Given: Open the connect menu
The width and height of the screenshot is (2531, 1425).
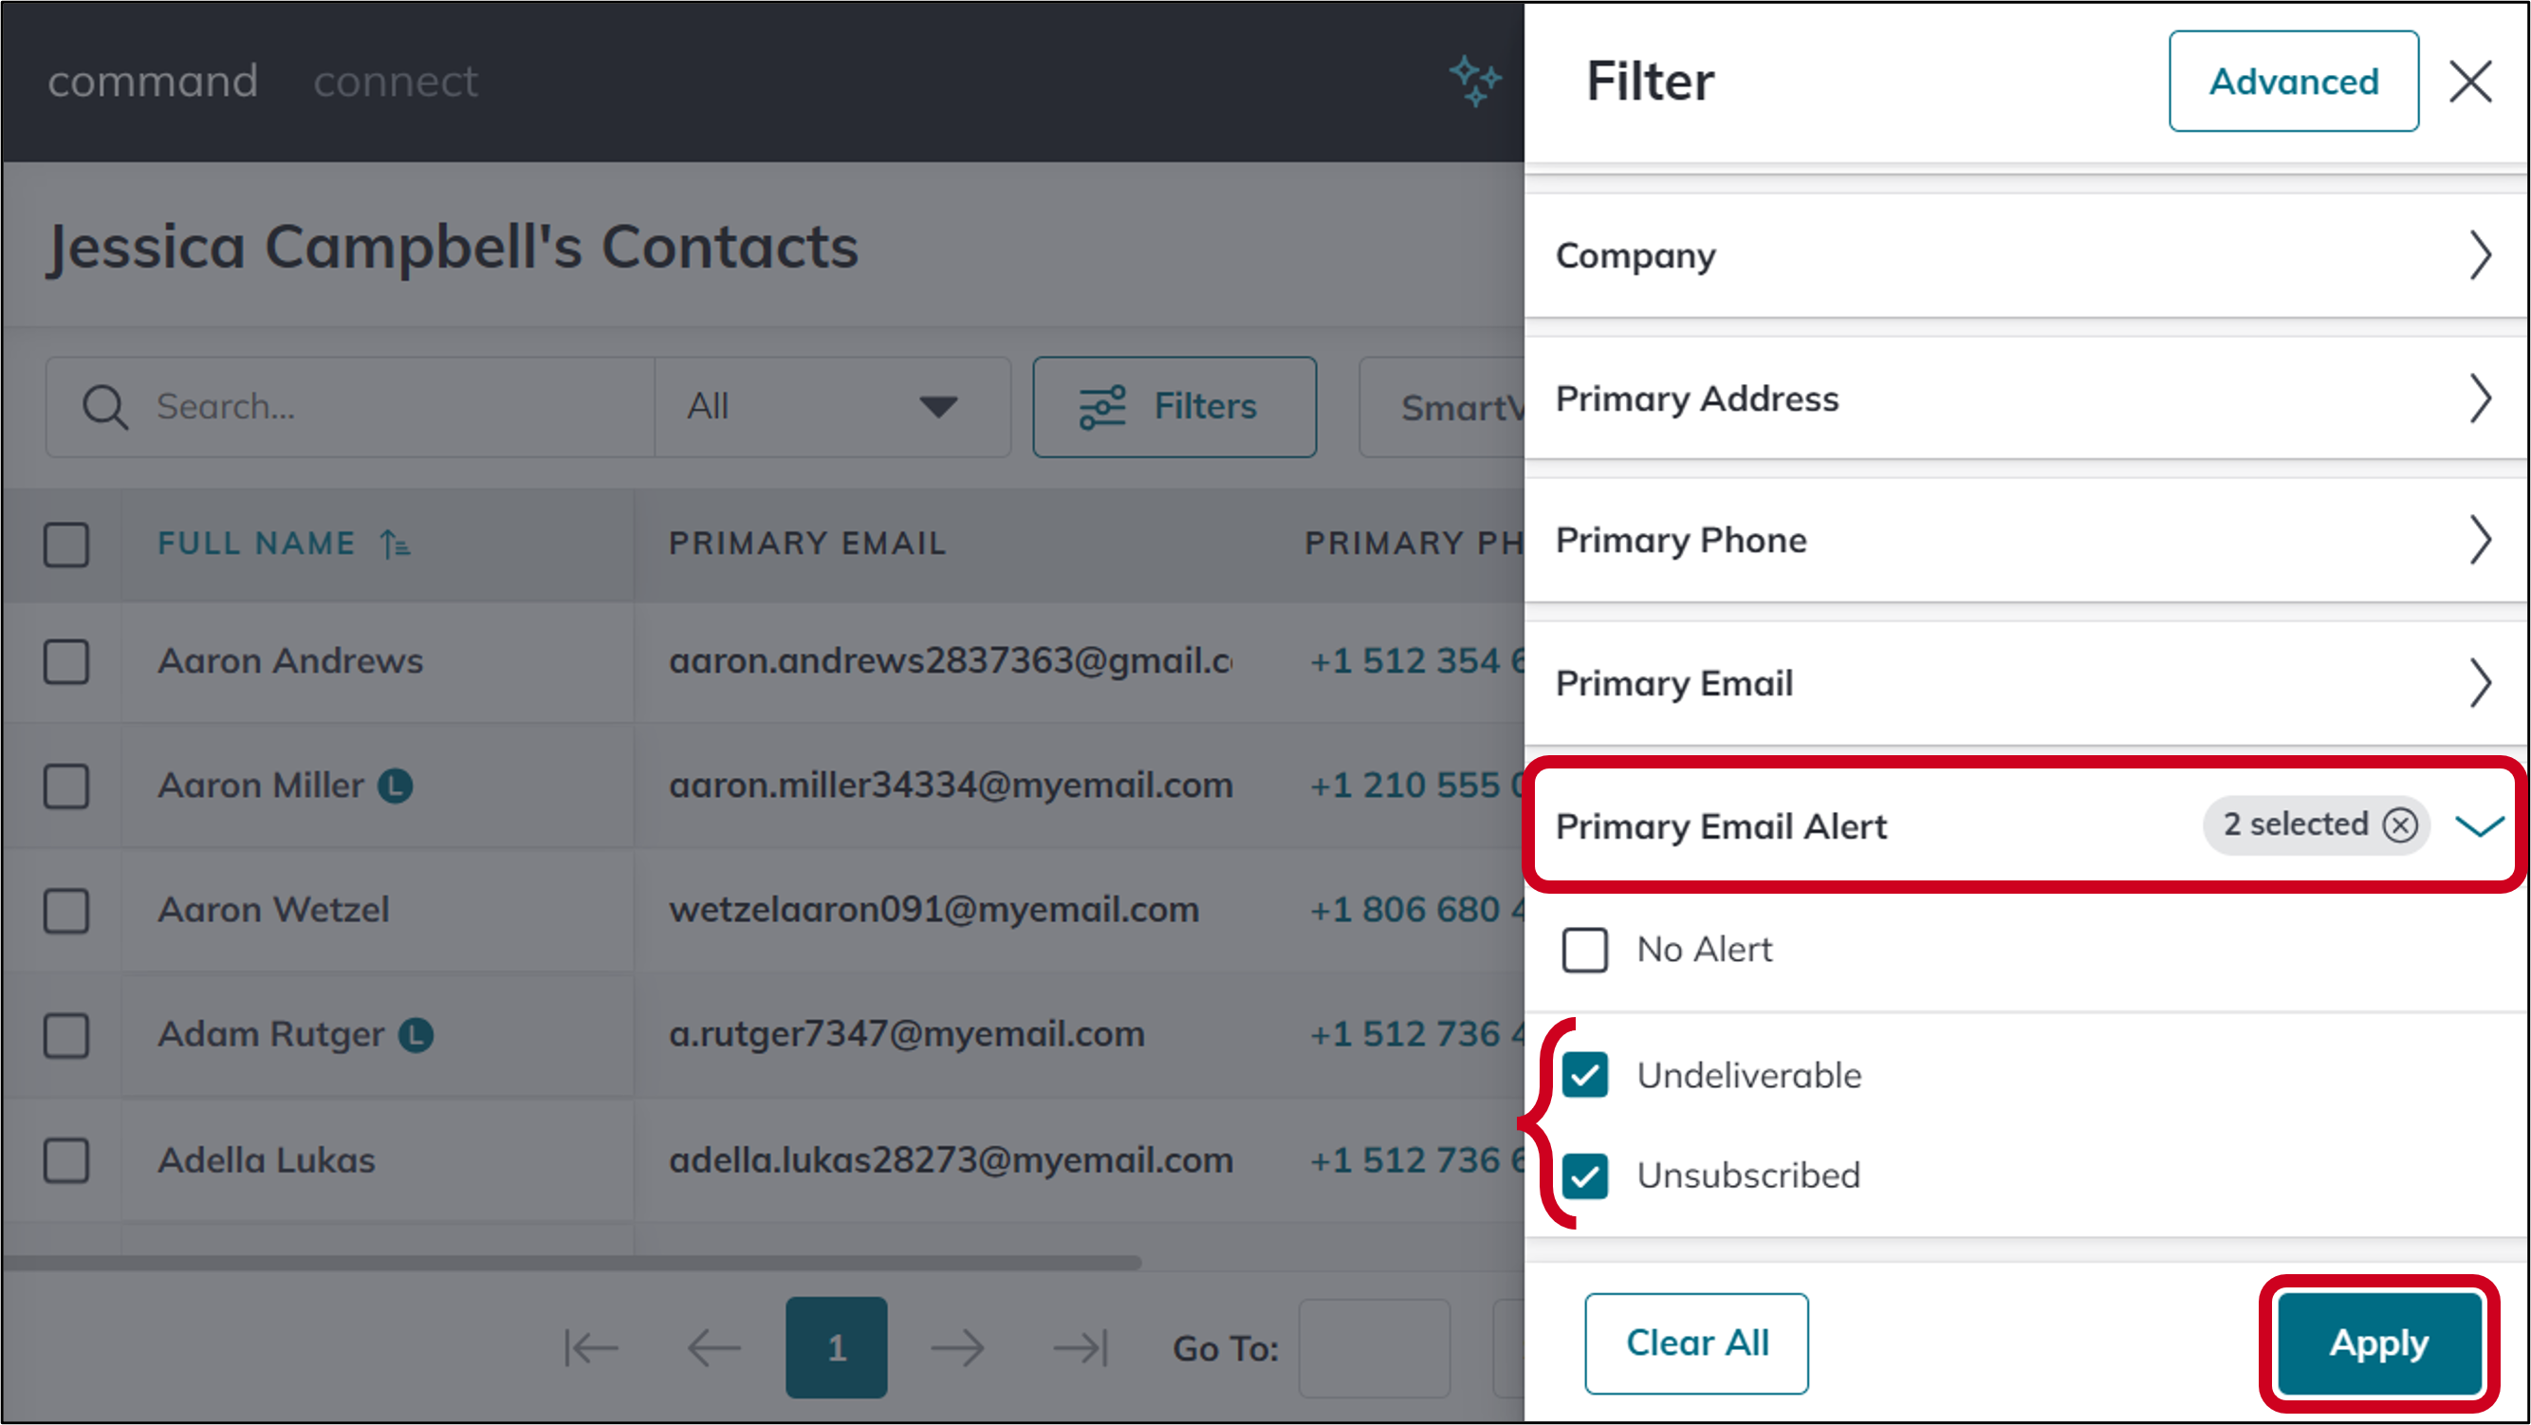Looking at the screenshot, I should (x=396, y=82).
